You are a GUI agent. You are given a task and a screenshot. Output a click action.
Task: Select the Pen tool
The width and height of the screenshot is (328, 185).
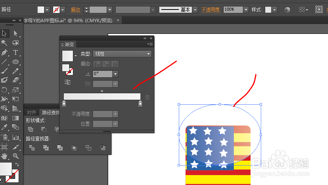coord(4,52)
